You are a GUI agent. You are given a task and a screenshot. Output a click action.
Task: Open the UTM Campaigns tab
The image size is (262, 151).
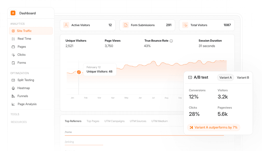tap(114, 121)
